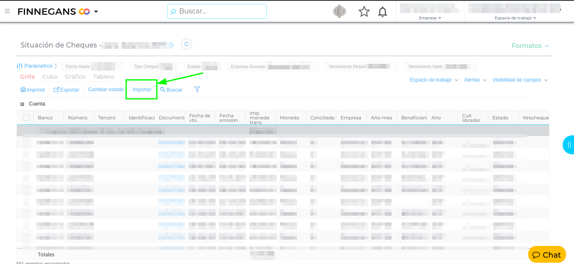Image resolution: width=574 pixels, height=264 pixels.
Task: Sort by the Fecha emisión column
Action: (x=230, y=118)
